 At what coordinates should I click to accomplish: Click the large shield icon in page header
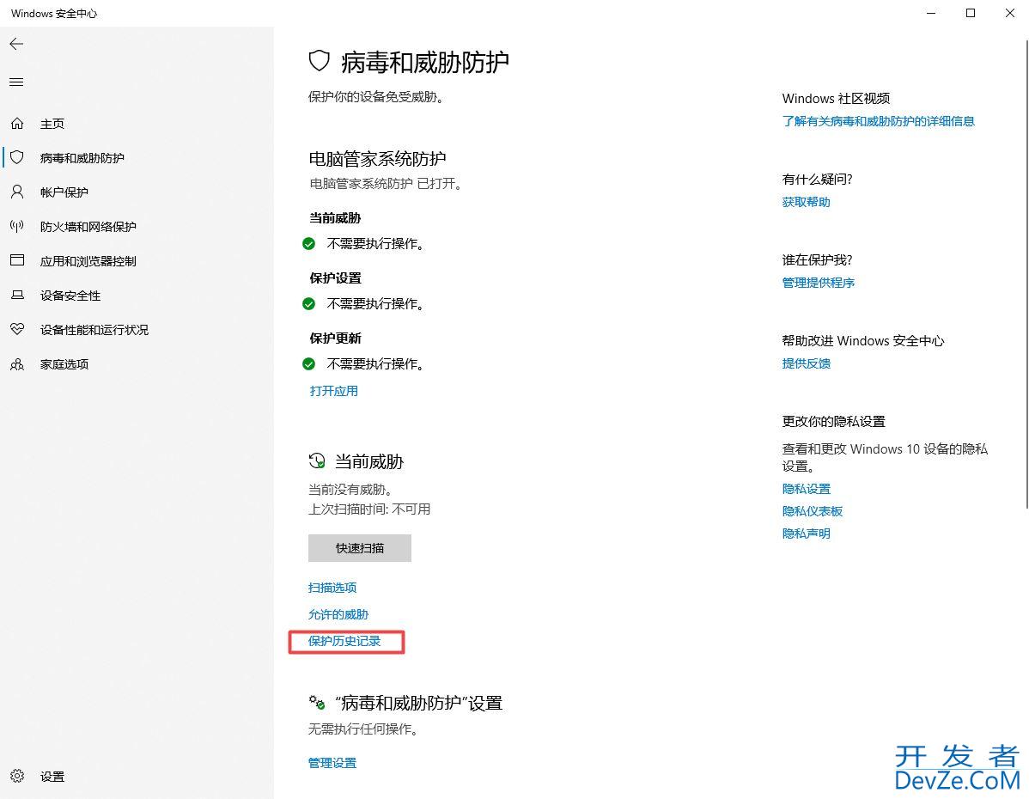[x=319, y=62]
